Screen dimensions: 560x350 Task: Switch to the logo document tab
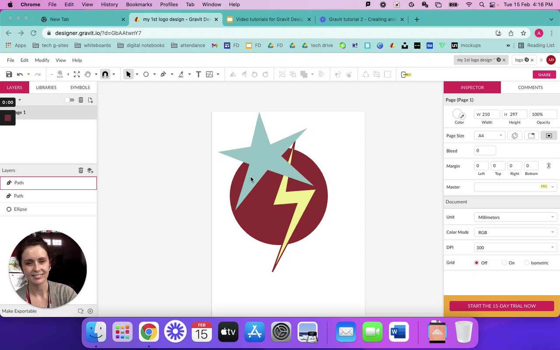point(523,60)
